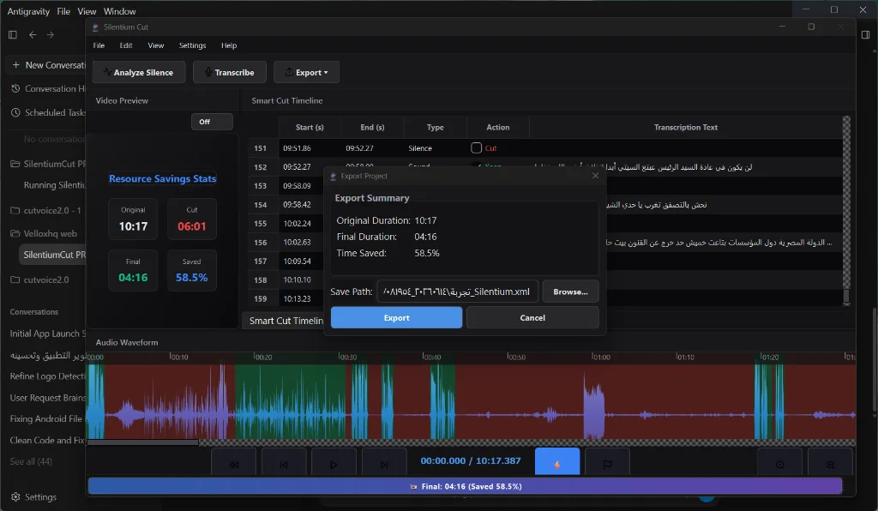
Task: Click the Transcription Text column header
Action: [x=685, y=127]
